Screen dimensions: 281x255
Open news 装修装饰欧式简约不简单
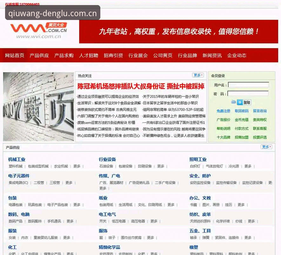107,110
